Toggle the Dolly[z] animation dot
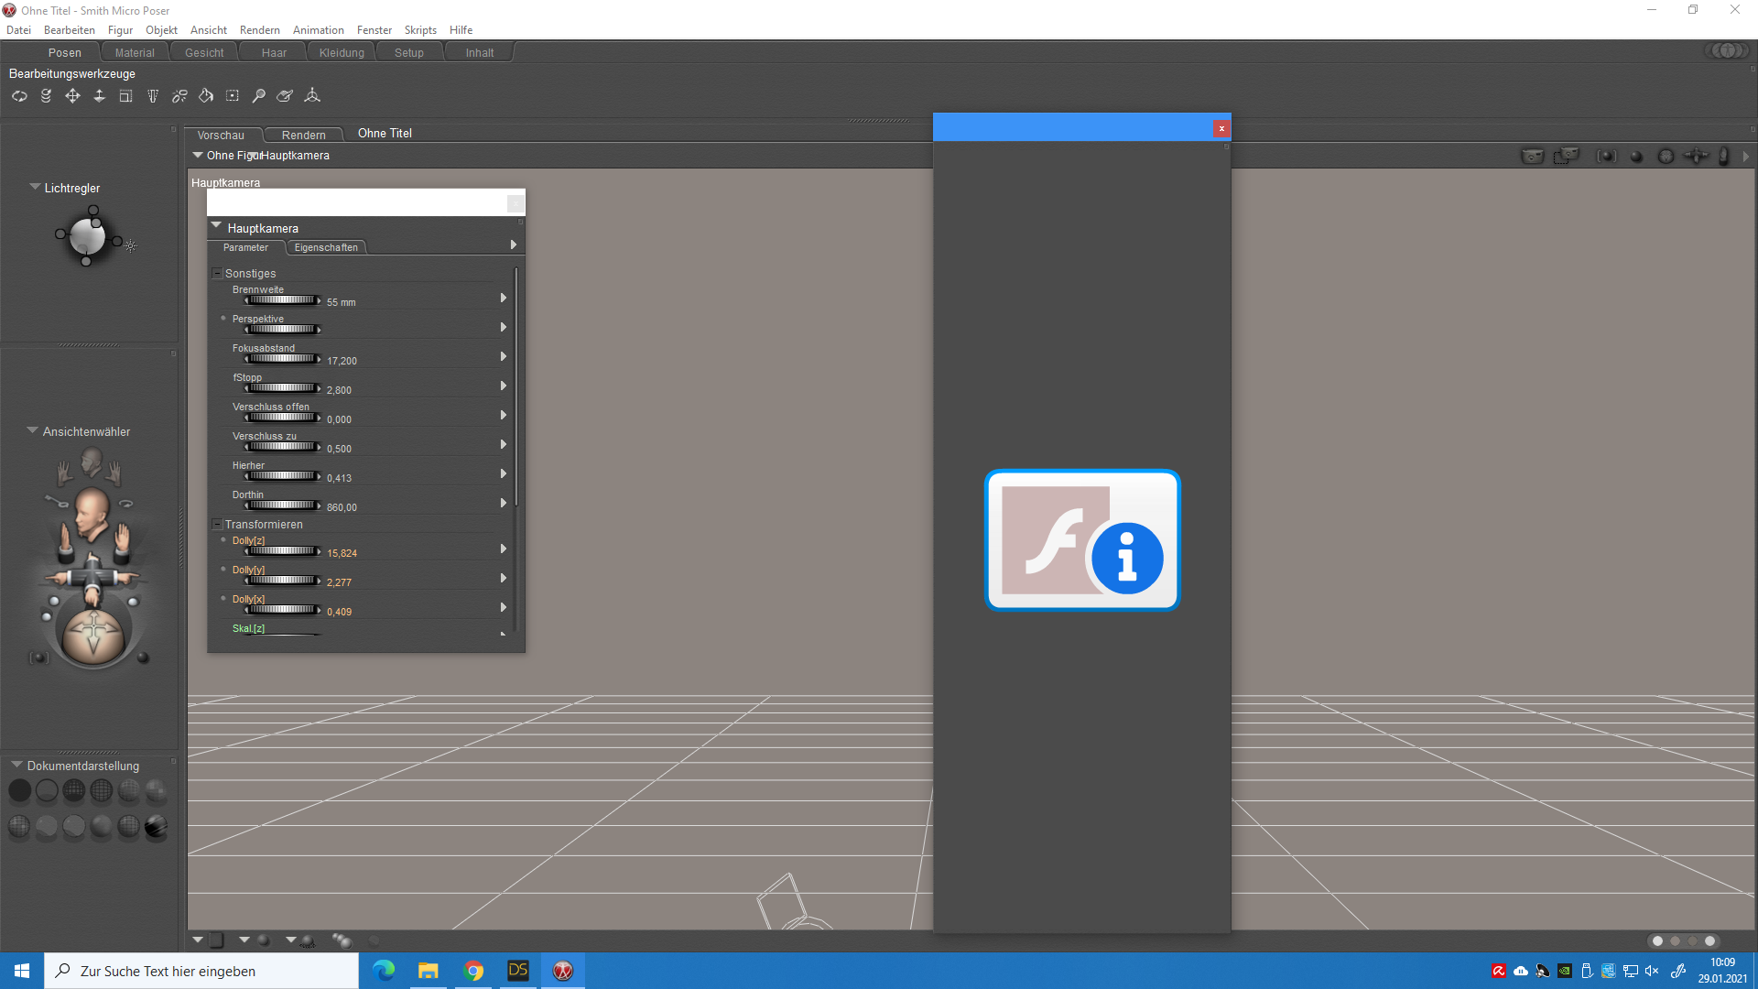1758x989 pixels. pyautogui.click(x=223, y=540)
